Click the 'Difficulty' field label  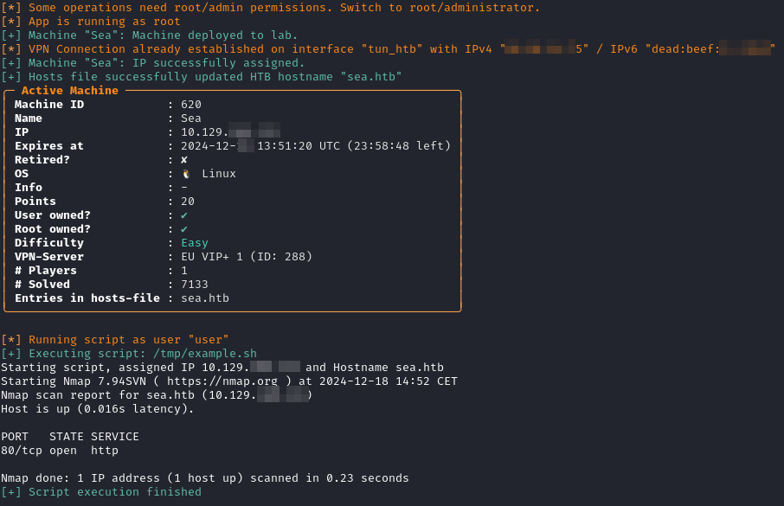49,243
